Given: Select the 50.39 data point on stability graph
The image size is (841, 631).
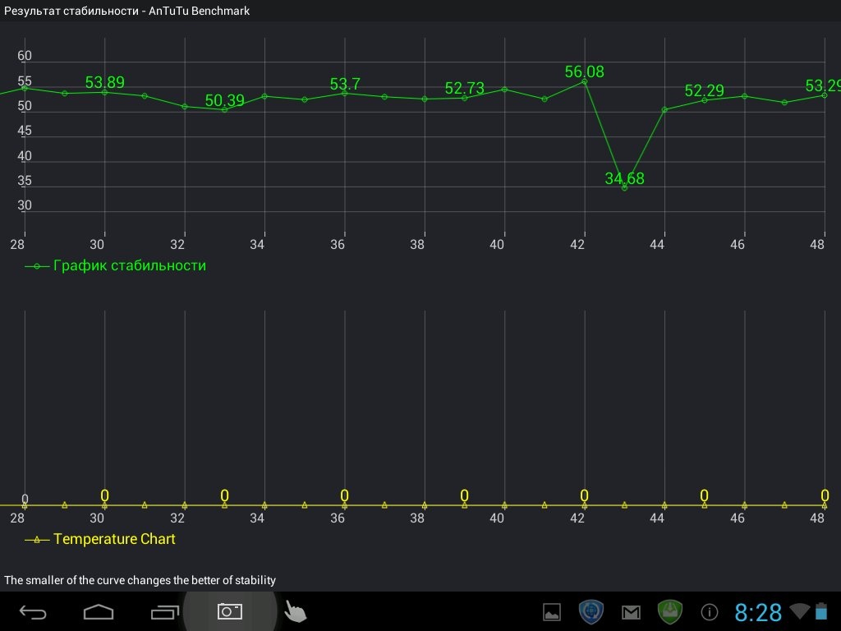Looking at the screenshot, I should [x=224, y=109].
